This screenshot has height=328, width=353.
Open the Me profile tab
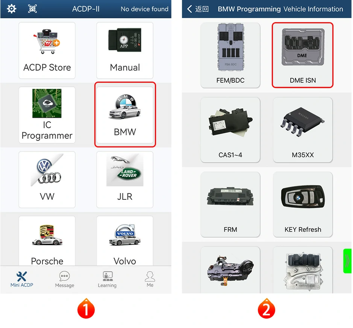tap(150, 279)
